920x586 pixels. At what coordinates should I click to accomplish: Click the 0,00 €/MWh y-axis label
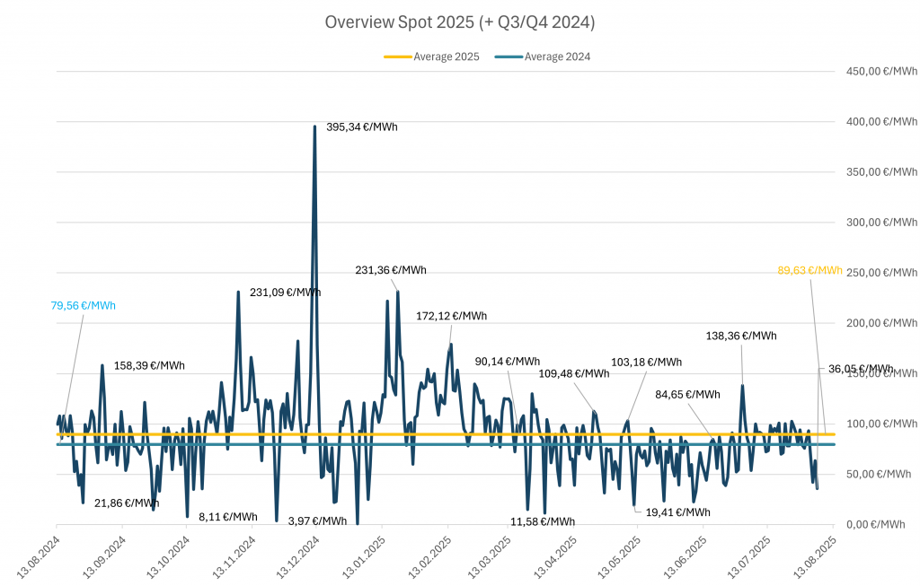pyautogui.click(x=881, y=524)
